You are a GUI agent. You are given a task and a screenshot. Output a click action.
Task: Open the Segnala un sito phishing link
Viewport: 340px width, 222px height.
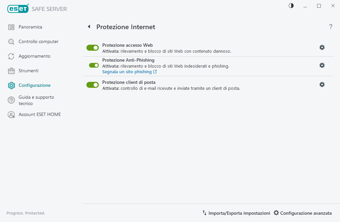click(x=127, y=72)
